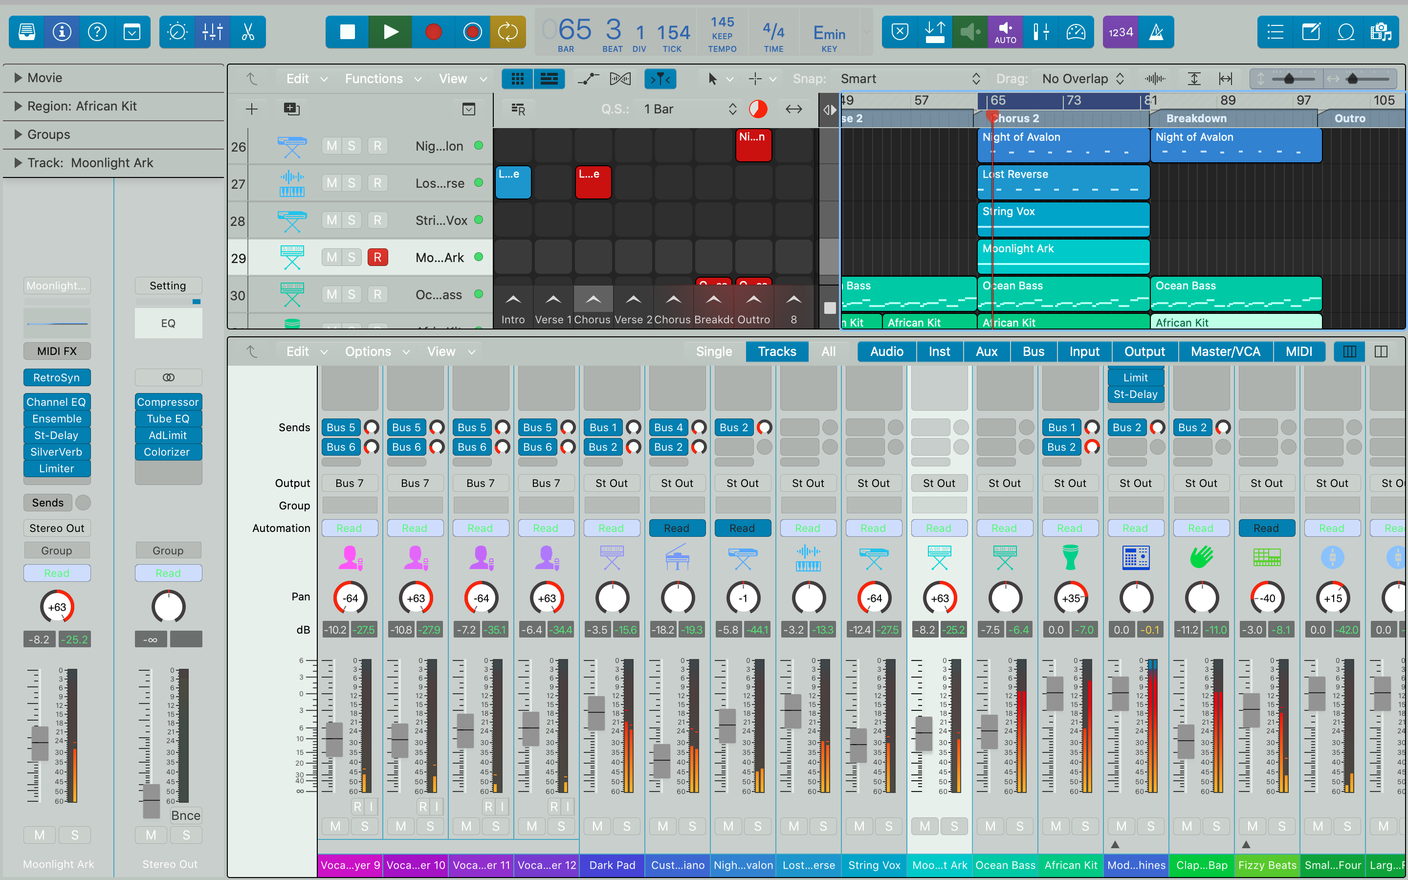
Task: Select the Scissors editors icon
Action: click(248, 32)
